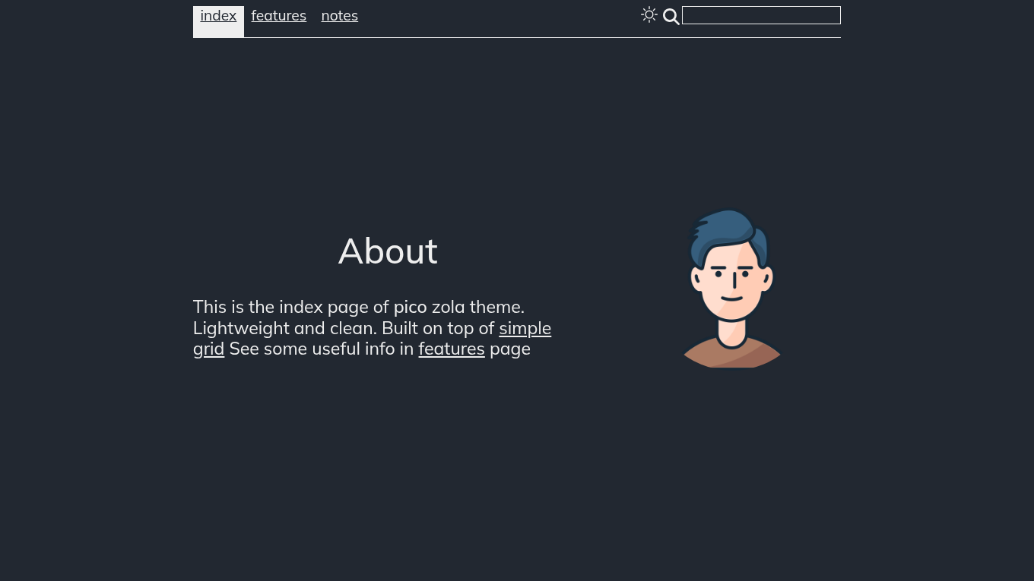Open the features link in body text
The height and width of the screenshot is (581, 1034).
coord(452,349)
